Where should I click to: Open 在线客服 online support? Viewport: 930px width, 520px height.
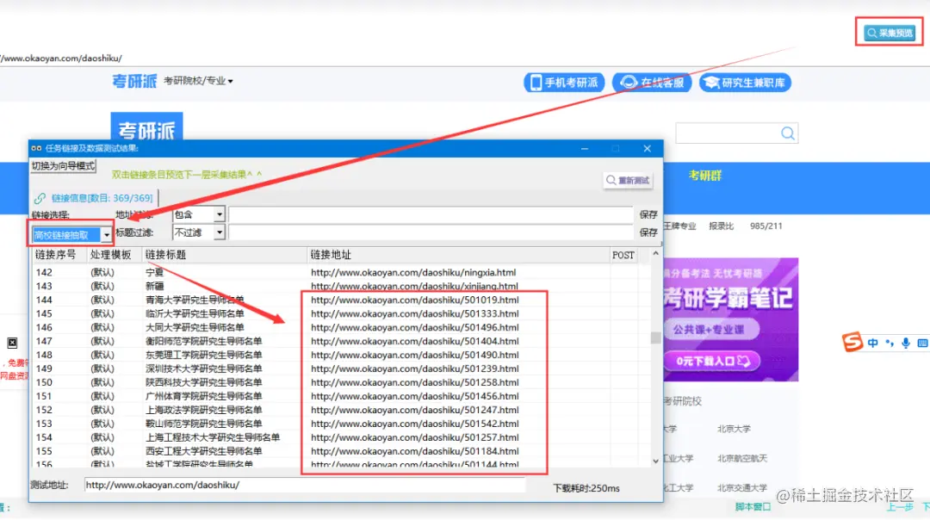click(652, 83)
